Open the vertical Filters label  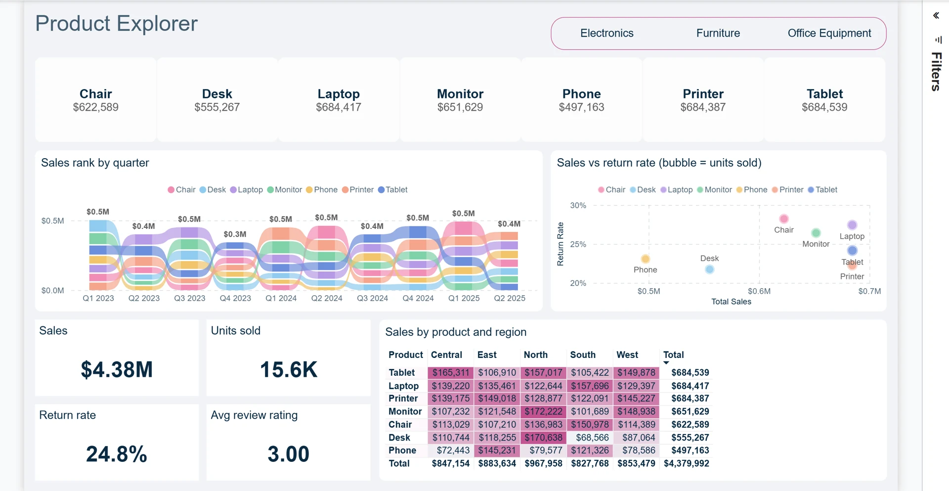(936, 72)
